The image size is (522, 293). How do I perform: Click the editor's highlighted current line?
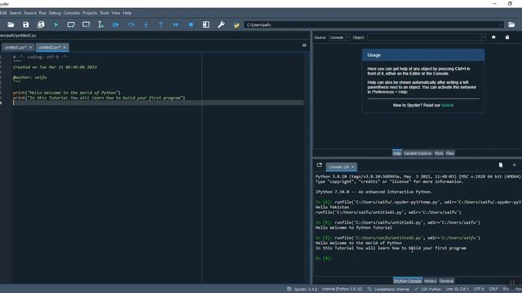pyautogui.click(x=157, y=103)
